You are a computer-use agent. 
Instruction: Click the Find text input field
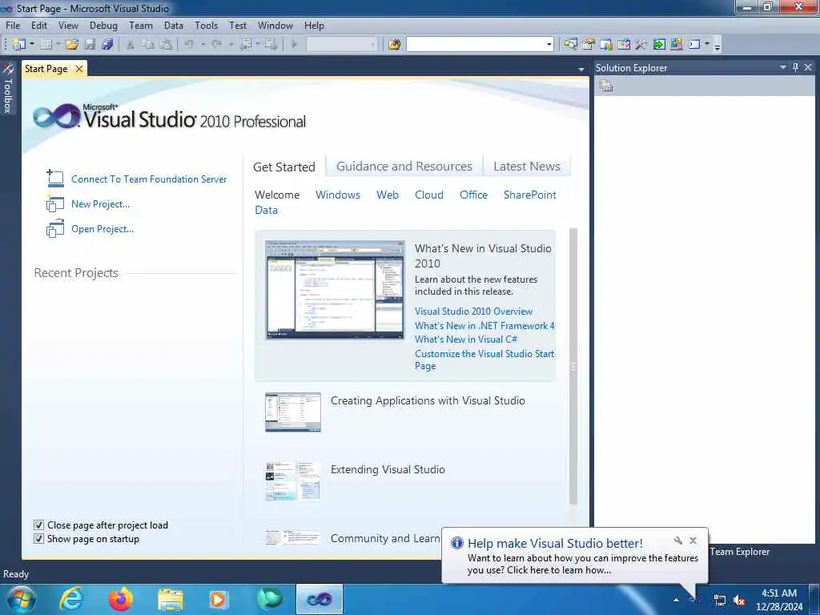coord(476,45)
